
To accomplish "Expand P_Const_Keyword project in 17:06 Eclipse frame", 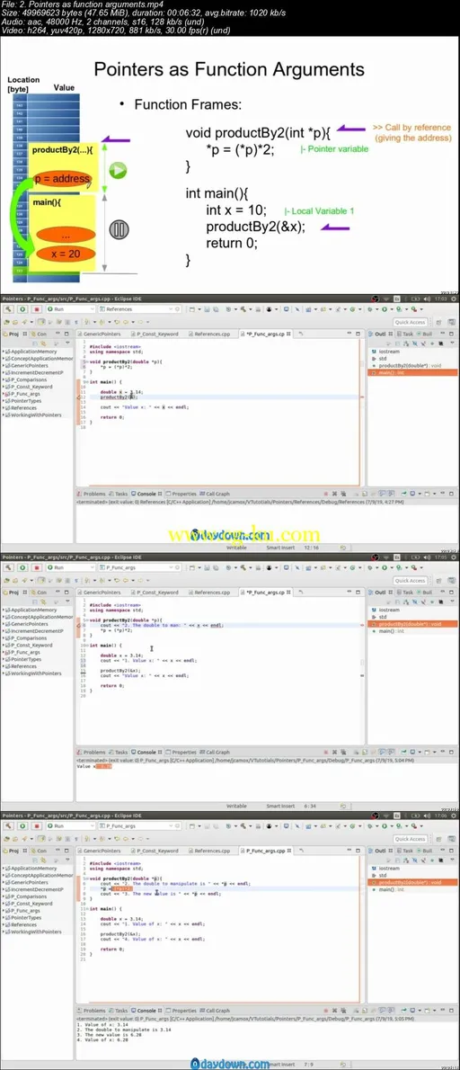I will click(x=4, y=905).
